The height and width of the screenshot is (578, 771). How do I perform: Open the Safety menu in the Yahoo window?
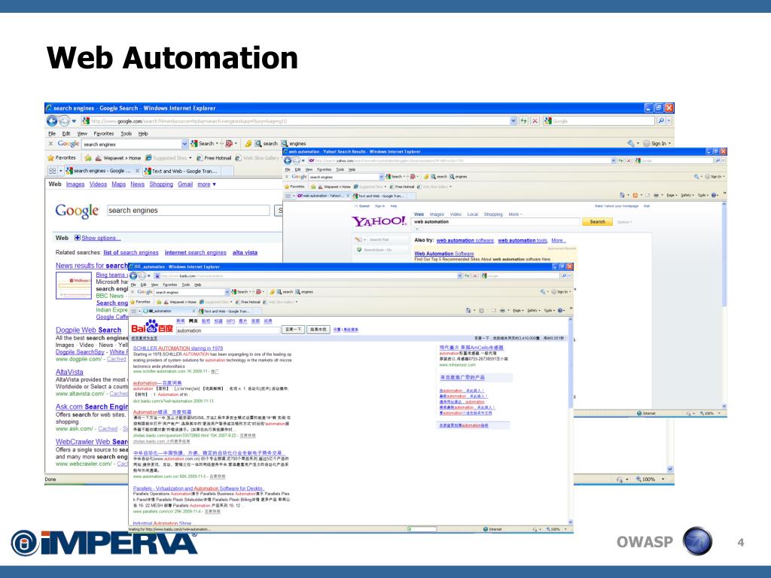687,195
